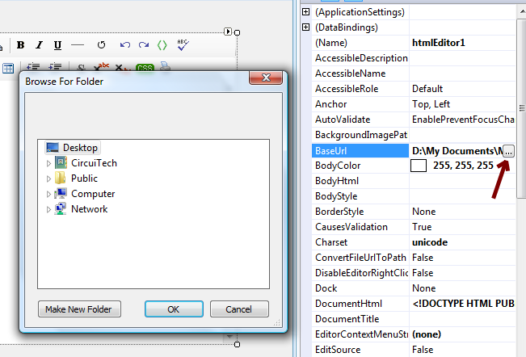
Task: Open the green HTML source brackets tool
Action: [162, 45]
